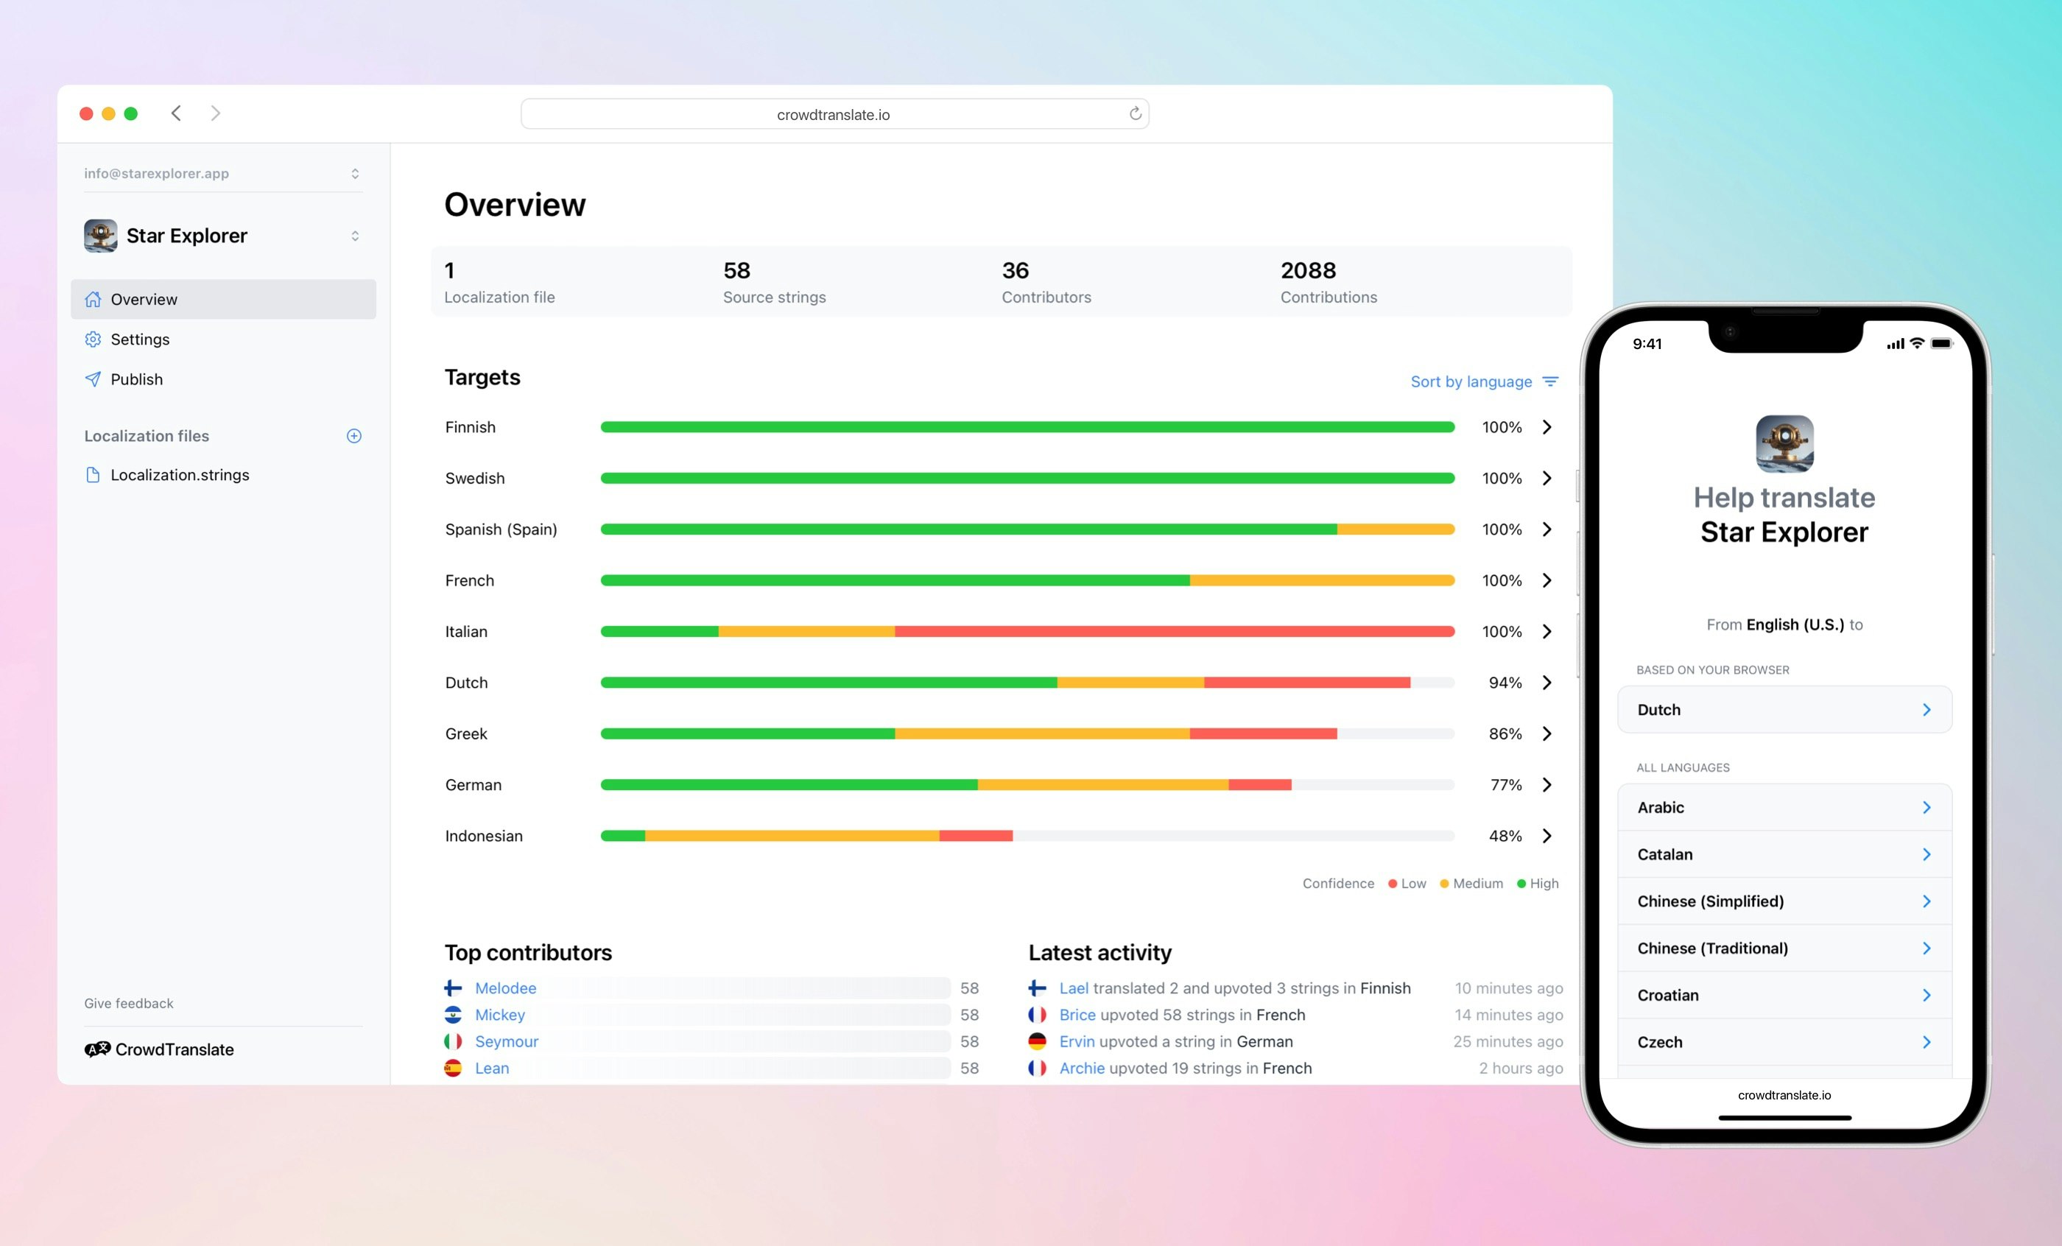Open contributor Mickey

pyautogui.click(x=501, y=1014)
